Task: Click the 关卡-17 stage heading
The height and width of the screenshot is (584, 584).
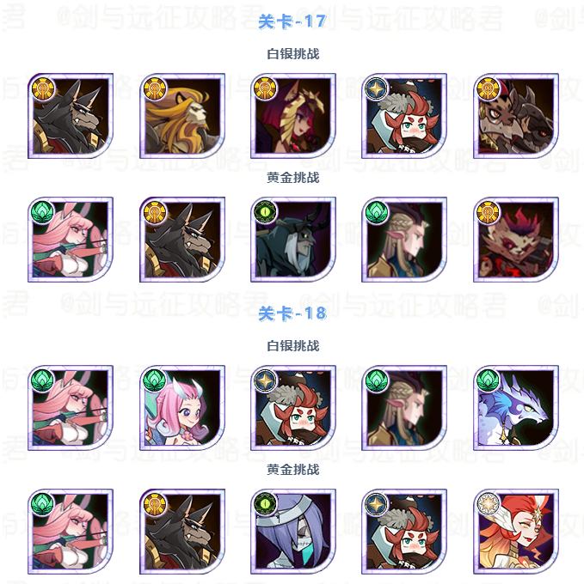Action: (292, 21)
